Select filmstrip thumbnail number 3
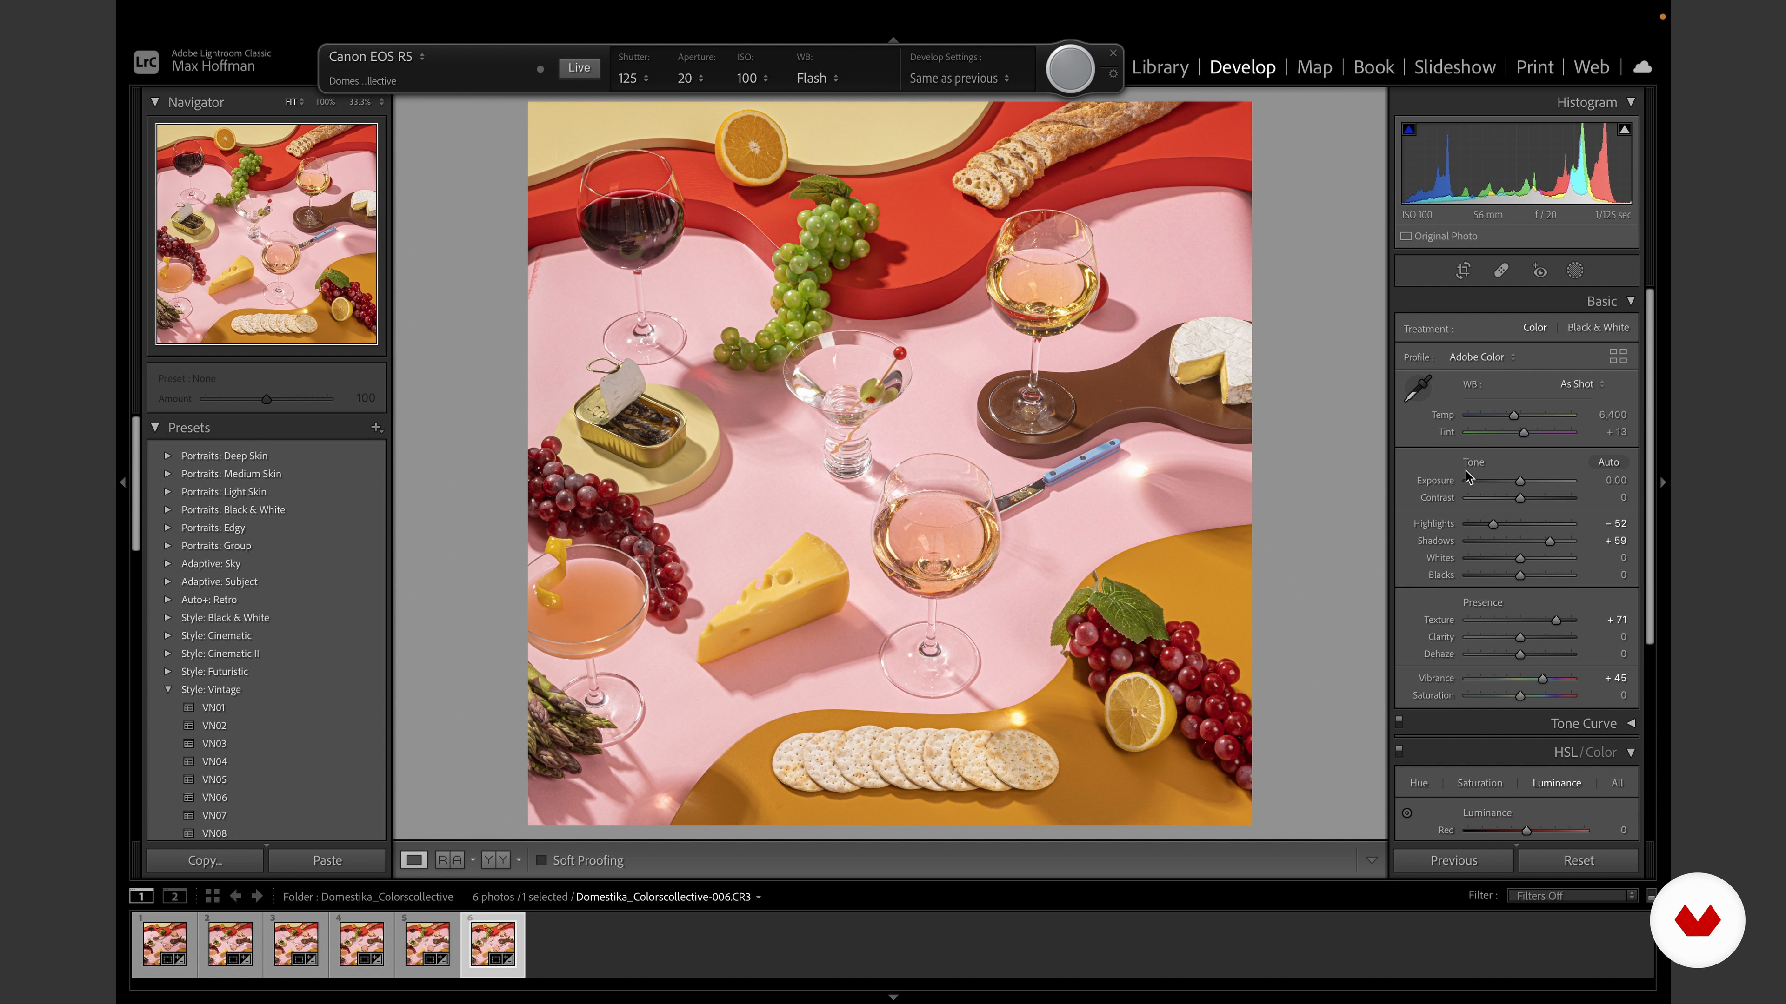1786x1004 pixels. click(295, 945)
